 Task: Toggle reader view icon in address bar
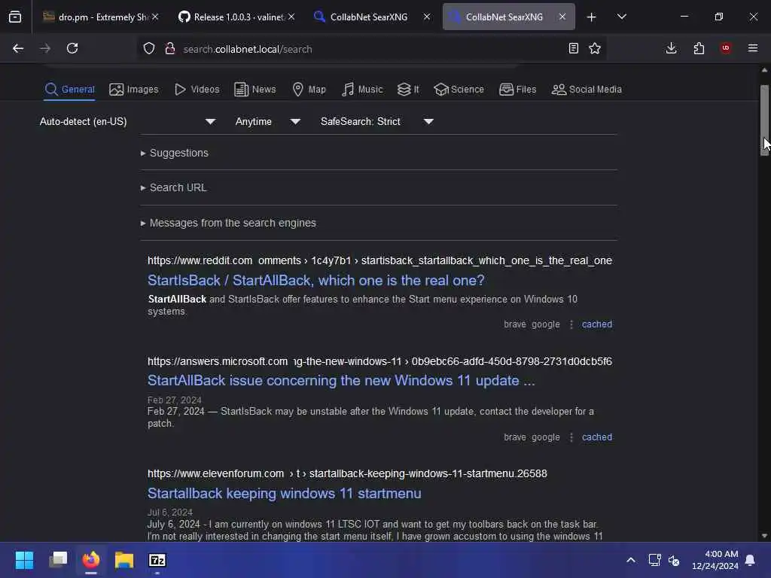pyautogui.click(x=573, y=48)
